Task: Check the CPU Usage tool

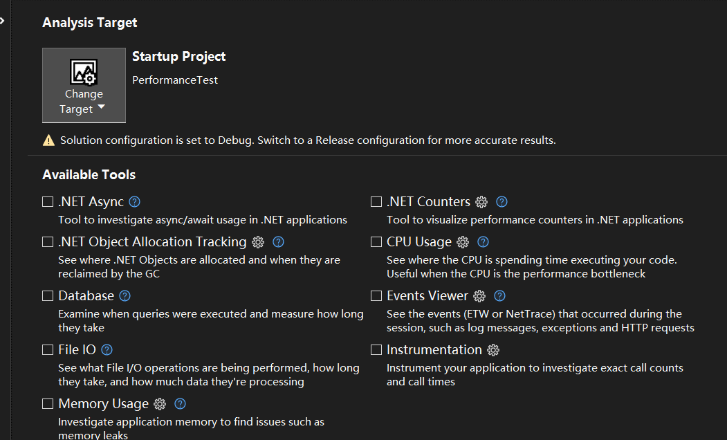Action: click(376, 242)
